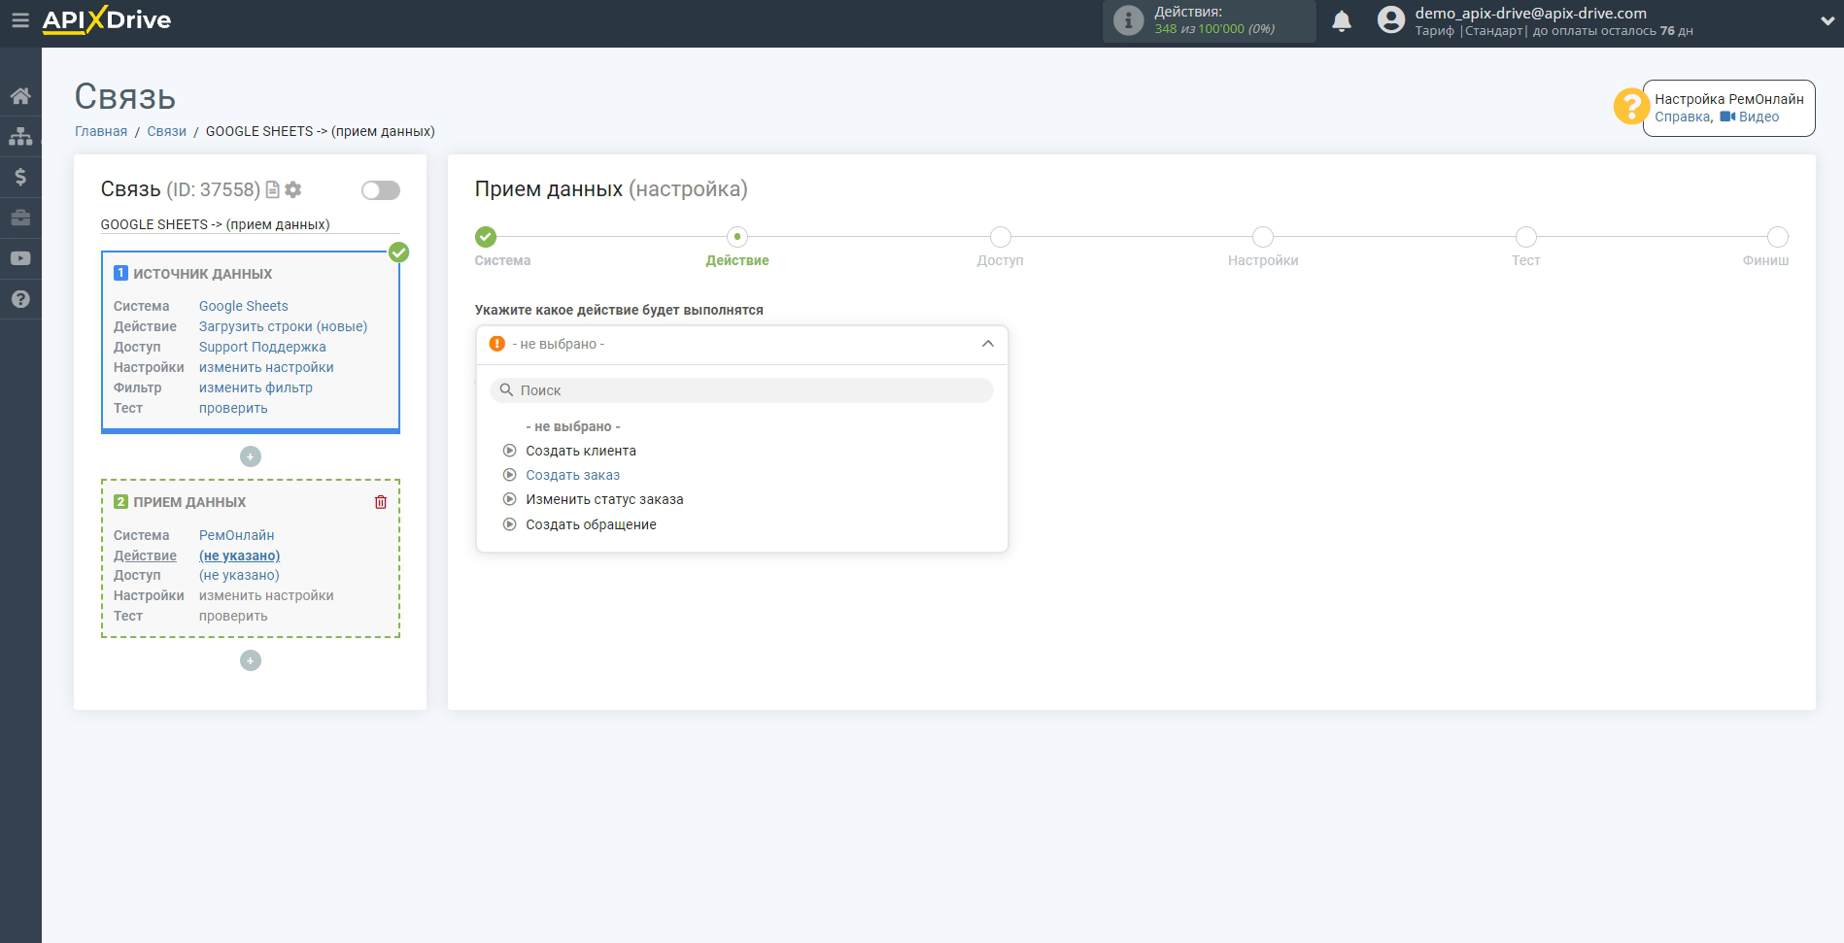The width and height of the screenshot is (1844, 943).
Task: Click the play icon next to Создать клиента
Action: [509, 451]
